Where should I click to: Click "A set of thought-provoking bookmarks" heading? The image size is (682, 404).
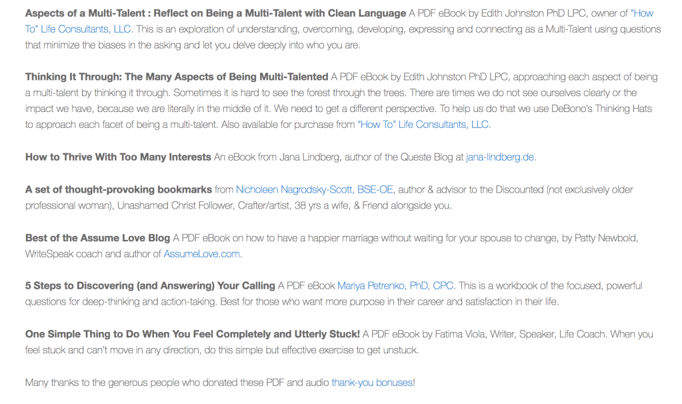click(119, 190)
